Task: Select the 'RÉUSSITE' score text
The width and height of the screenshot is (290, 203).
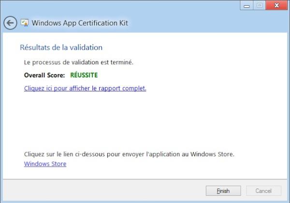Action: click(84, 75)
